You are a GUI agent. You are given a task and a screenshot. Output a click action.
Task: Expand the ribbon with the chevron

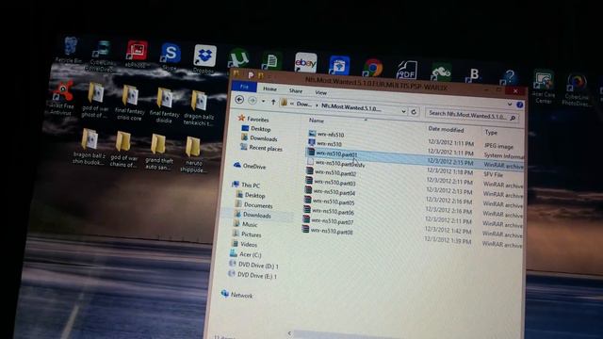coord(510,104)
